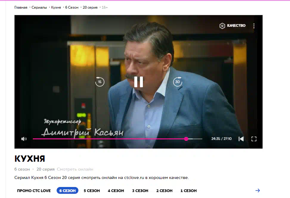Open the three-dot player options menu

(x=254, y=26)
